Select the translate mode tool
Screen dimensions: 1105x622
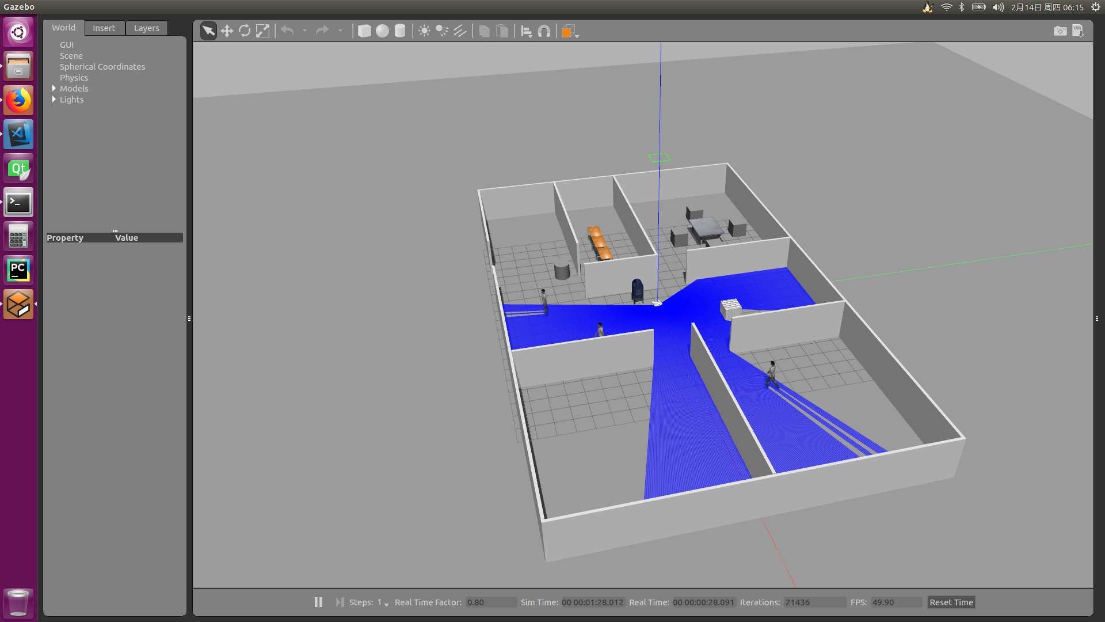coord(227,31)
